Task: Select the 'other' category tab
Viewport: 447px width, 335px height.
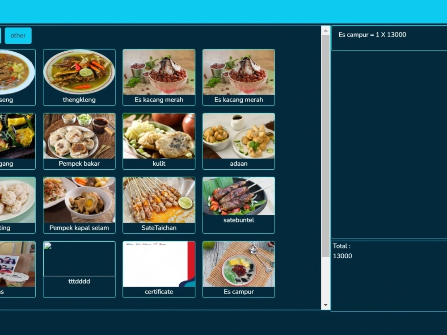Action: [18, 36]
